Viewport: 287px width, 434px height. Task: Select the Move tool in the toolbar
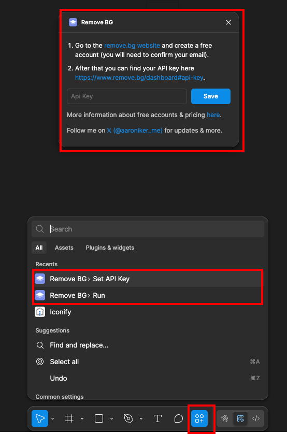(40, 418)
